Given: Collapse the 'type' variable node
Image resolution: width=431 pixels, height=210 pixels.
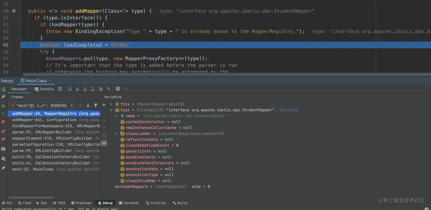Looking at the screenshot, I should point(111,110).
